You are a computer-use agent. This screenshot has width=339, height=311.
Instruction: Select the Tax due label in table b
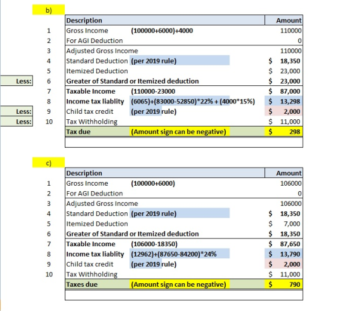pyautogui.click(x=78, y=132)
